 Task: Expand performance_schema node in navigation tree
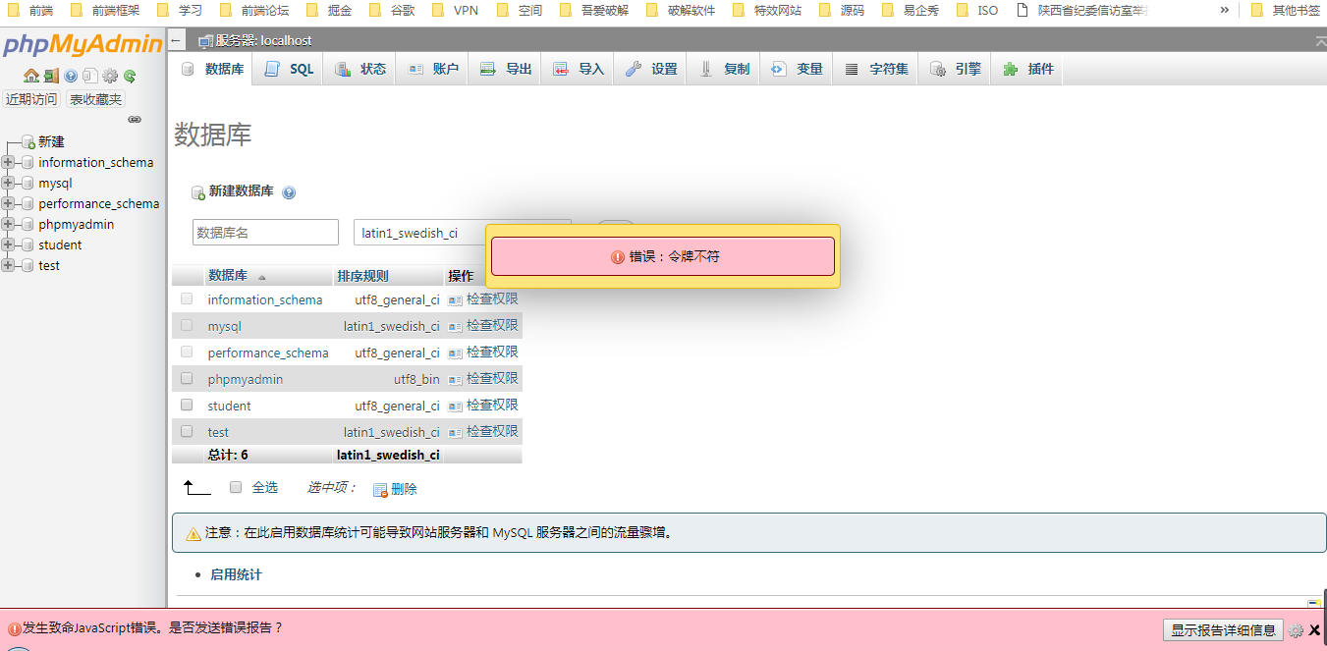pyautogui.click(x=8, y=203)
